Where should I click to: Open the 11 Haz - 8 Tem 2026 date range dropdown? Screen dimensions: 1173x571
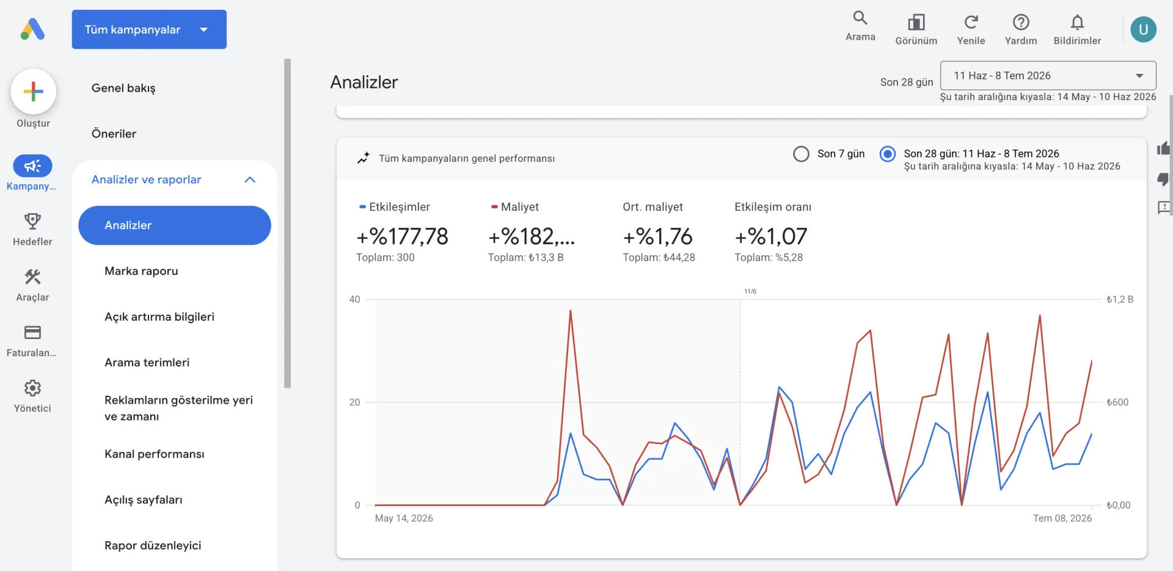tap(1048, 76)
